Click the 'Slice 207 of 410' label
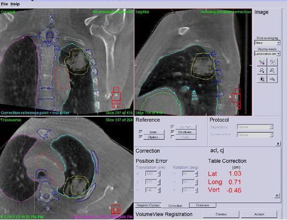Screen dimensions: 287x220 (119, 113)
